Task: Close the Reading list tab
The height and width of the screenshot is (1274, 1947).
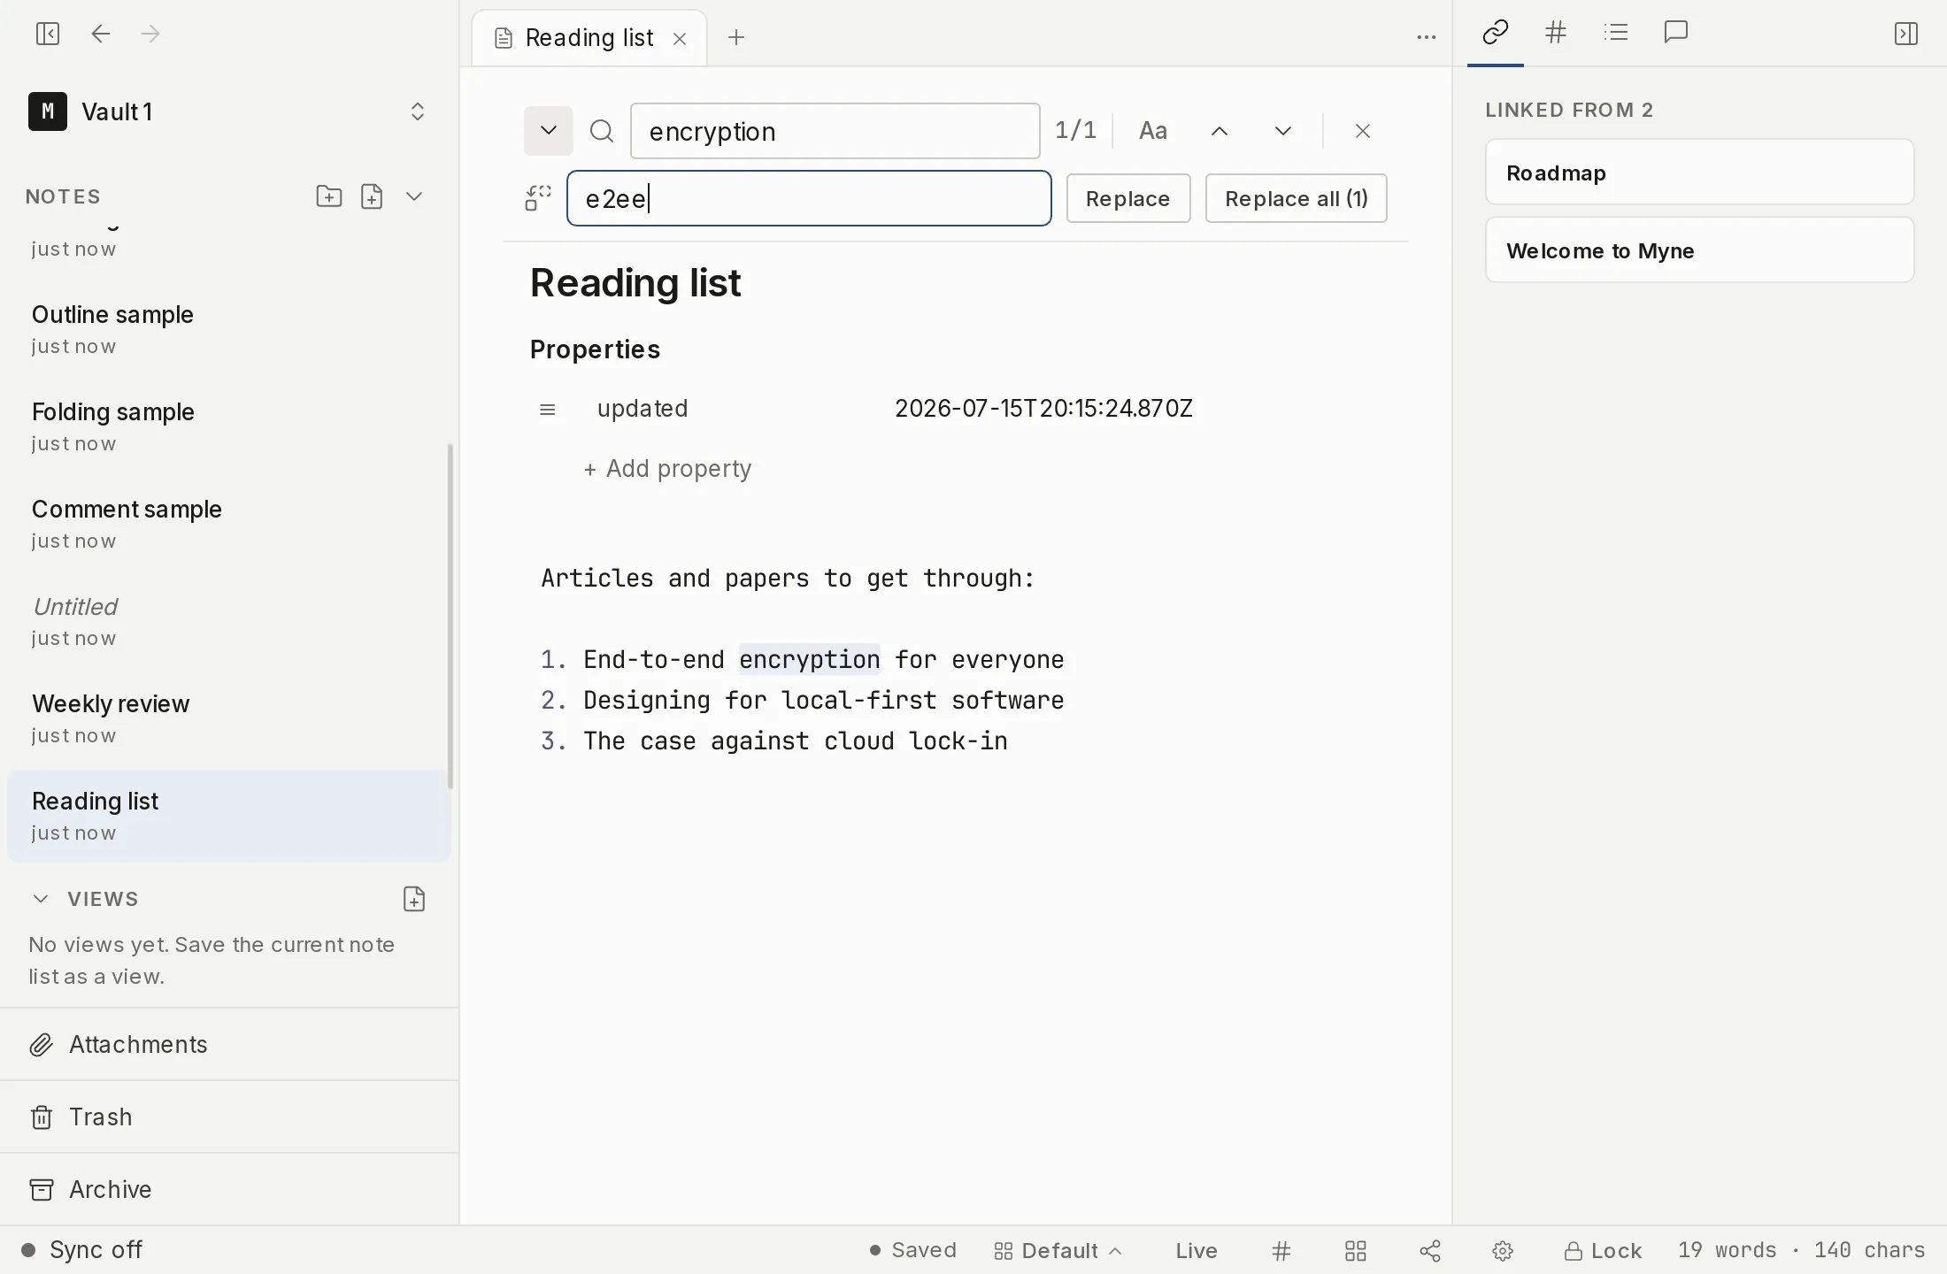Action: tap(680, 38)
